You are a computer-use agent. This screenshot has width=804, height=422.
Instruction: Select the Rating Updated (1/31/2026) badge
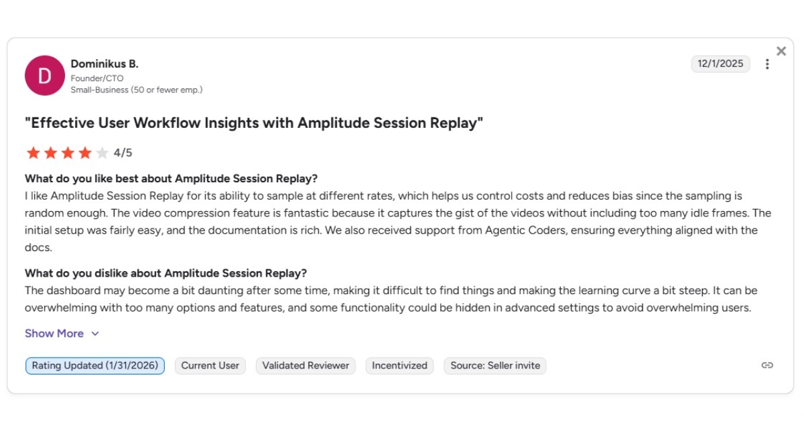pyautogui.click(x=94, y=366)
